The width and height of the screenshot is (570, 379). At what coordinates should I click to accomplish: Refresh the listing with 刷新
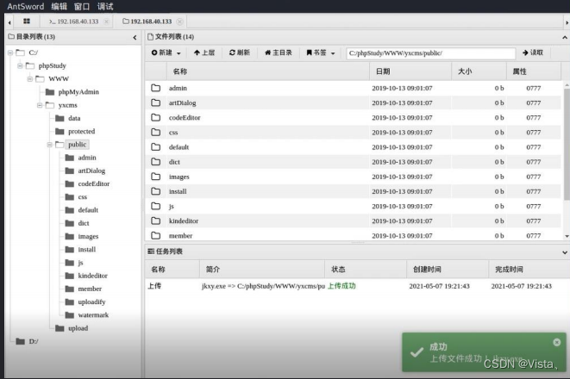[240, 53]
